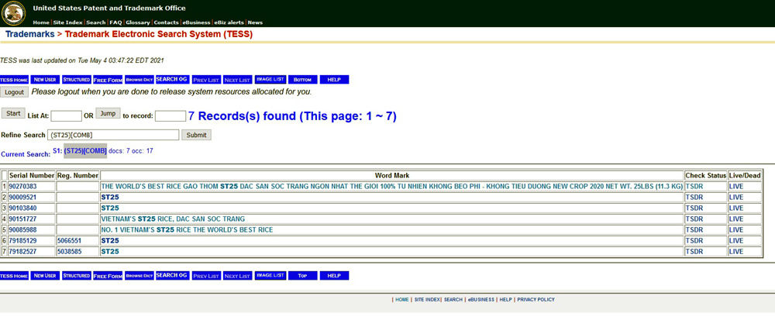Open FAQ in the header navigation
Viewport: 775px width, 320px height.
coord(115,22)
